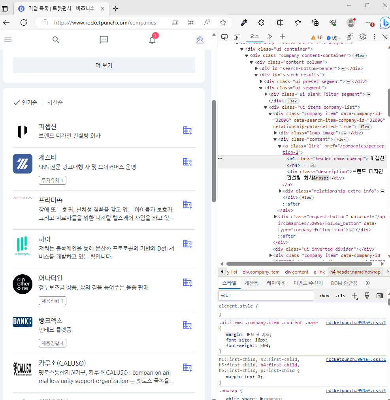Switch to the 레이아웃 tab
This screenshot has height=400, width=390.
click(276, 283)
